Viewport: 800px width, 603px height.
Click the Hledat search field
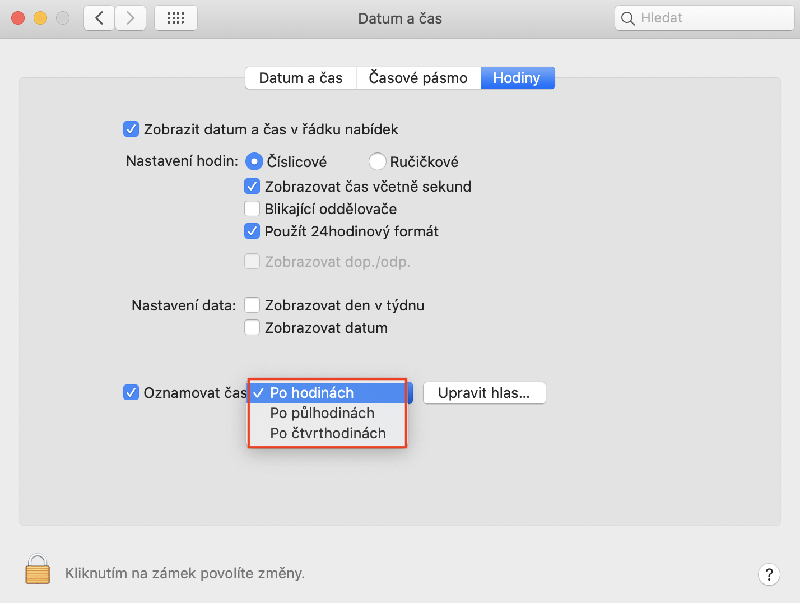click(711, 18)
